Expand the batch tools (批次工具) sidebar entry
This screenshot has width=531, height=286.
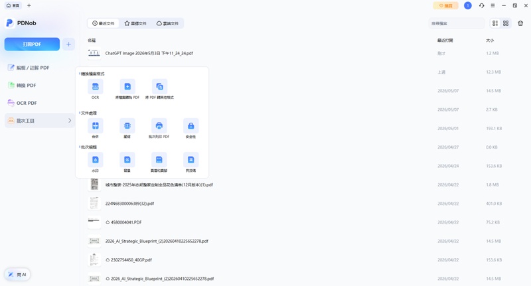pos(40,121)
